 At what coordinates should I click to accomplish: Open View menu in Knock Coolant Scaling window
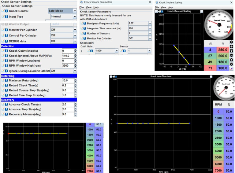pos(163,7)
